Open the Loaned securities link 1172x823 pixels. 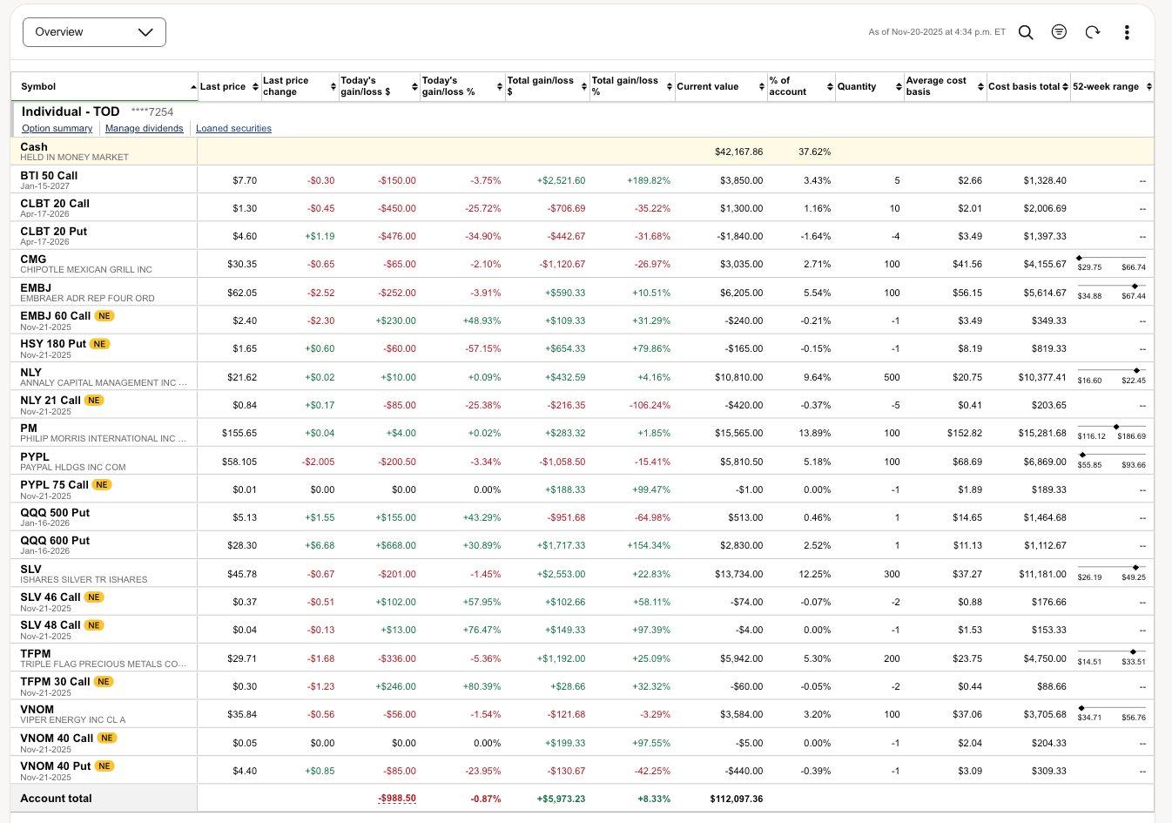(233, 128)
